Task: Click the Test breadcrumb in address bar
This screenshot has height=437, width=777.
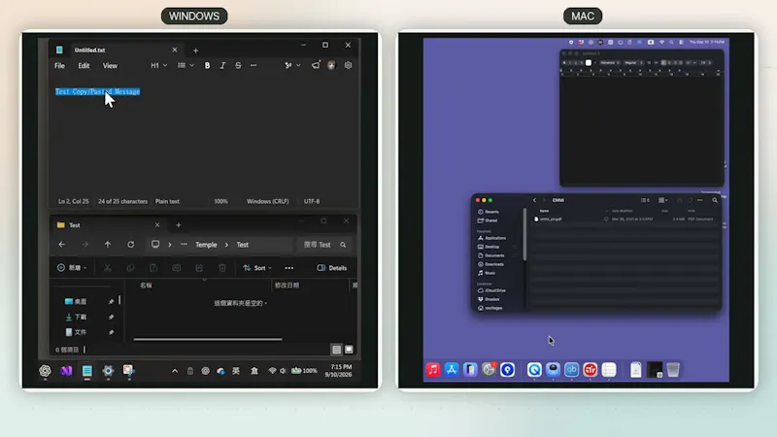Action: (x=242, y=245)
